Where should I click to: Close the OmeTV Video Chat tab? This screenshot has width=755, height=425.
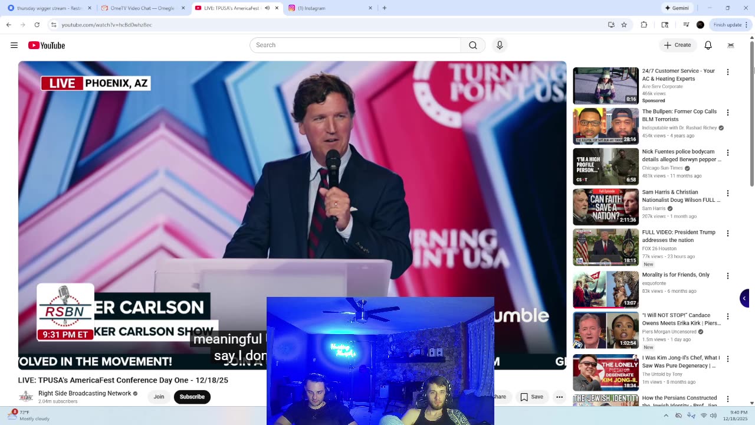(x=183, y=8)
